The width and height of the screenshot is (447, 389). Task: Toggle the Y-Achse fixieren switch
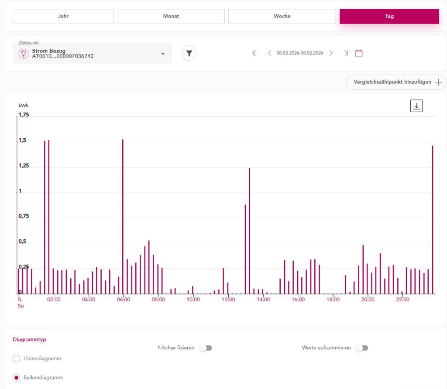pos(205,348)
